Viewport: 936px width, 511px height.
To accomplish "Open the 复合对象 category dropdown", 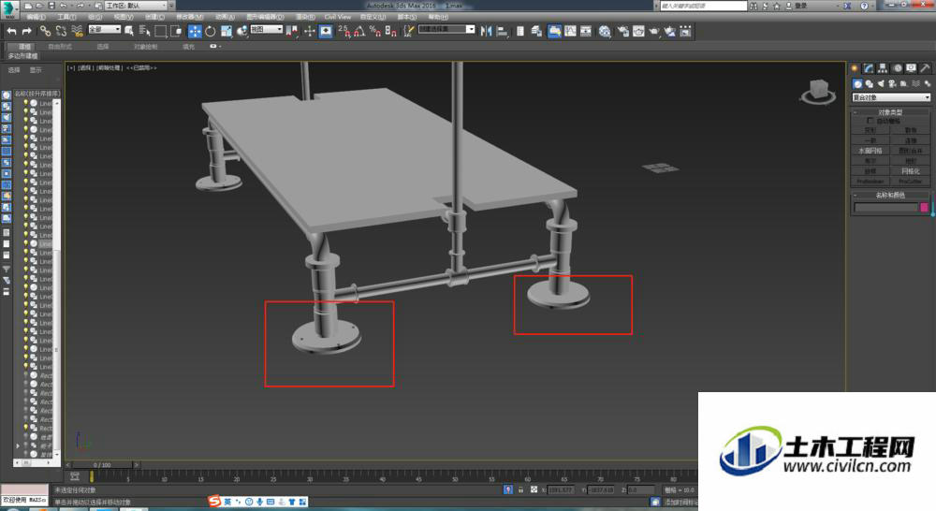I will (x=891, y=97).
